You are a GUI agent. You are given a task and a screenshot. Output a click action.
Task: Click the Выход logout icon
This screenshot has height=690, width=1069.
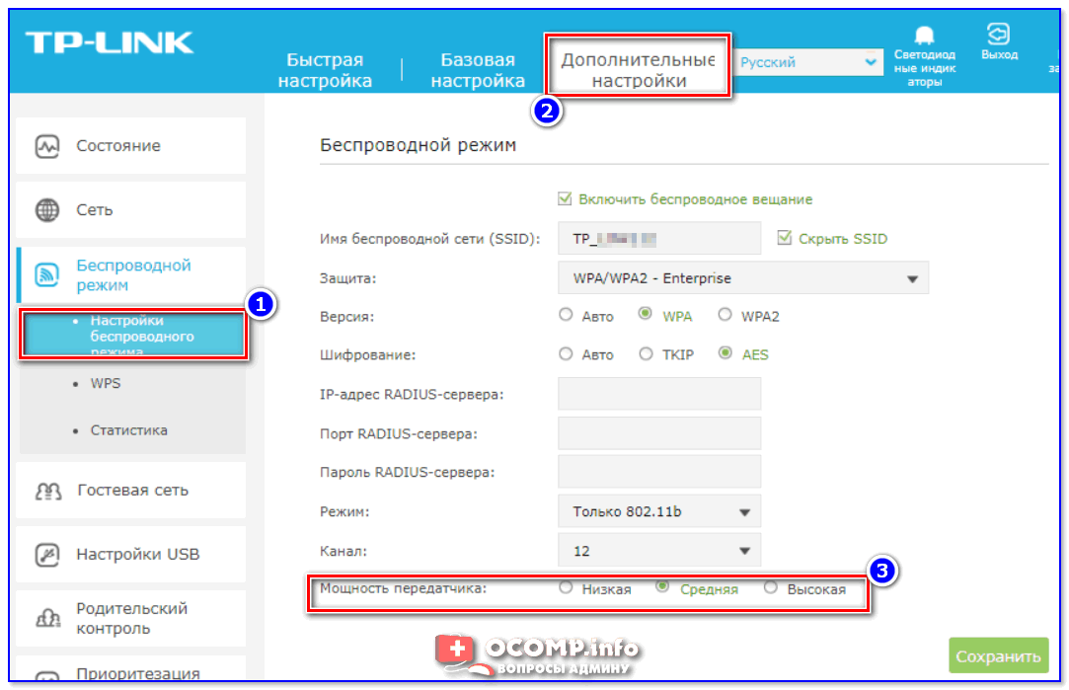[x=998, y=35]
